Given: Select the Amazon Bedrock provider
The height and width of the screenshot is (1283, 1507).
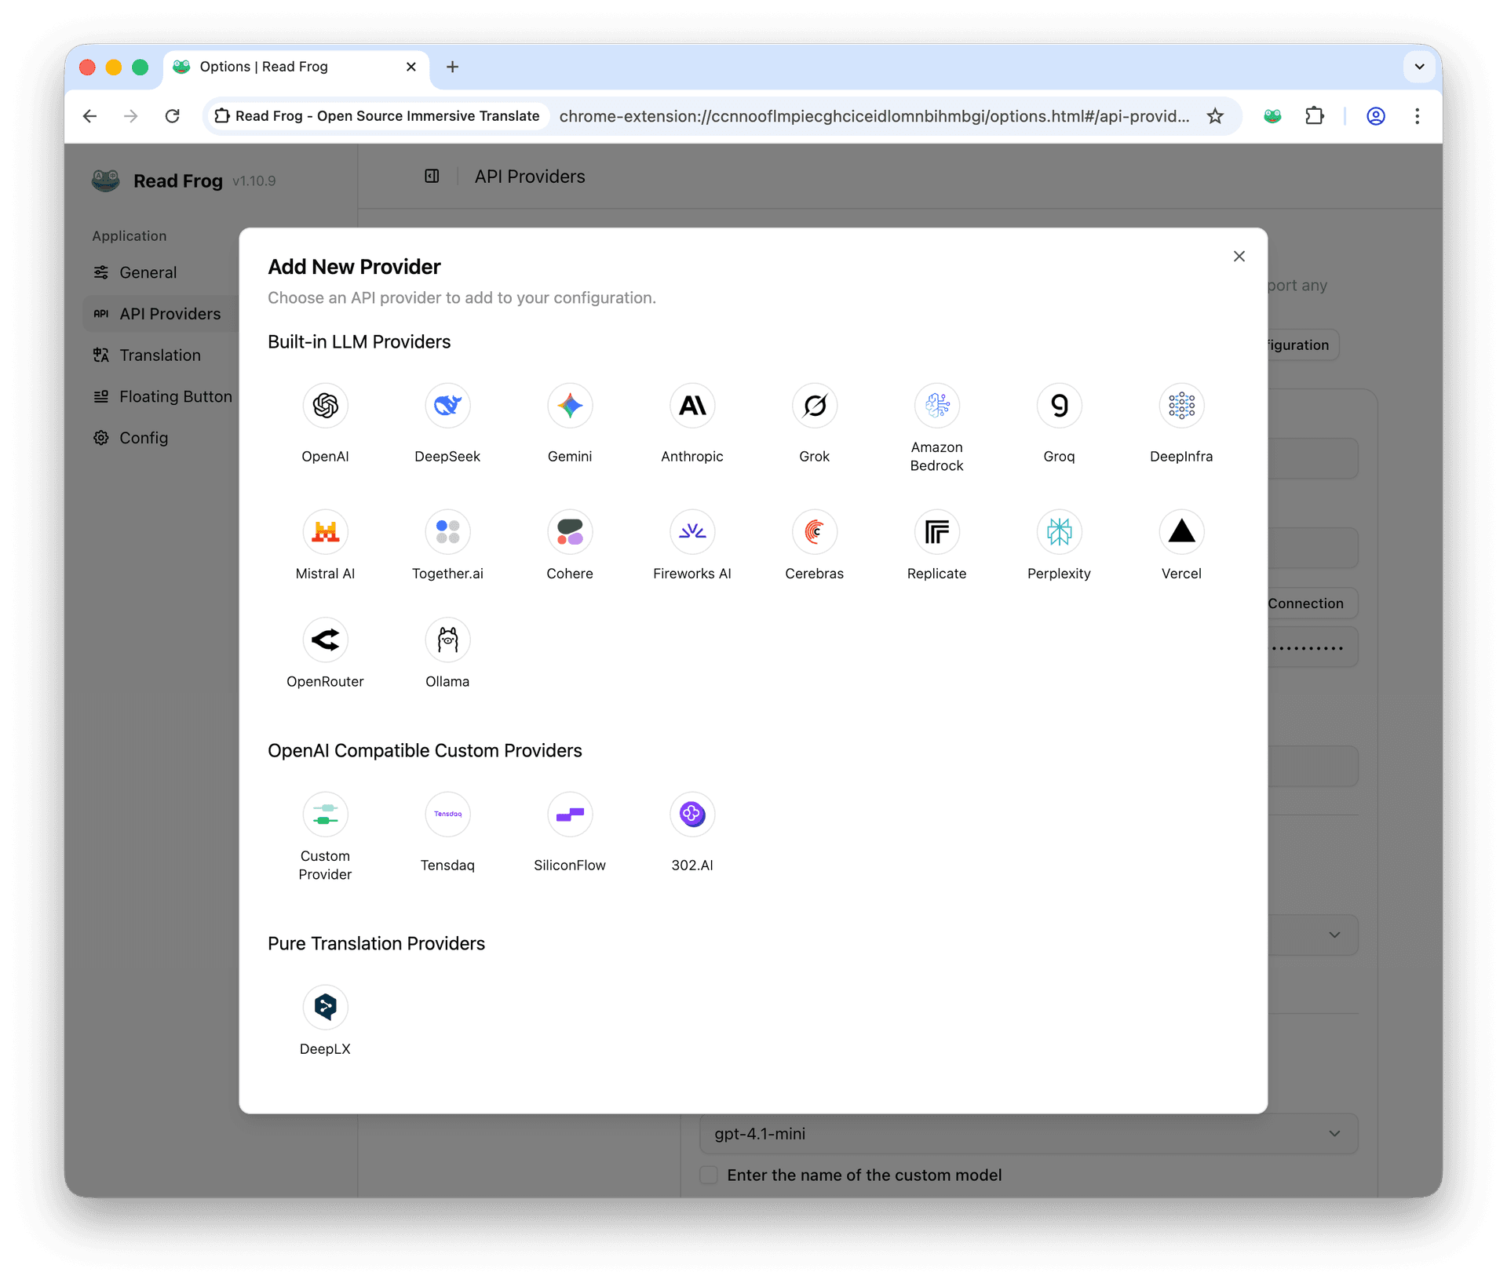Looking at the screenshot, I should 936,406.
